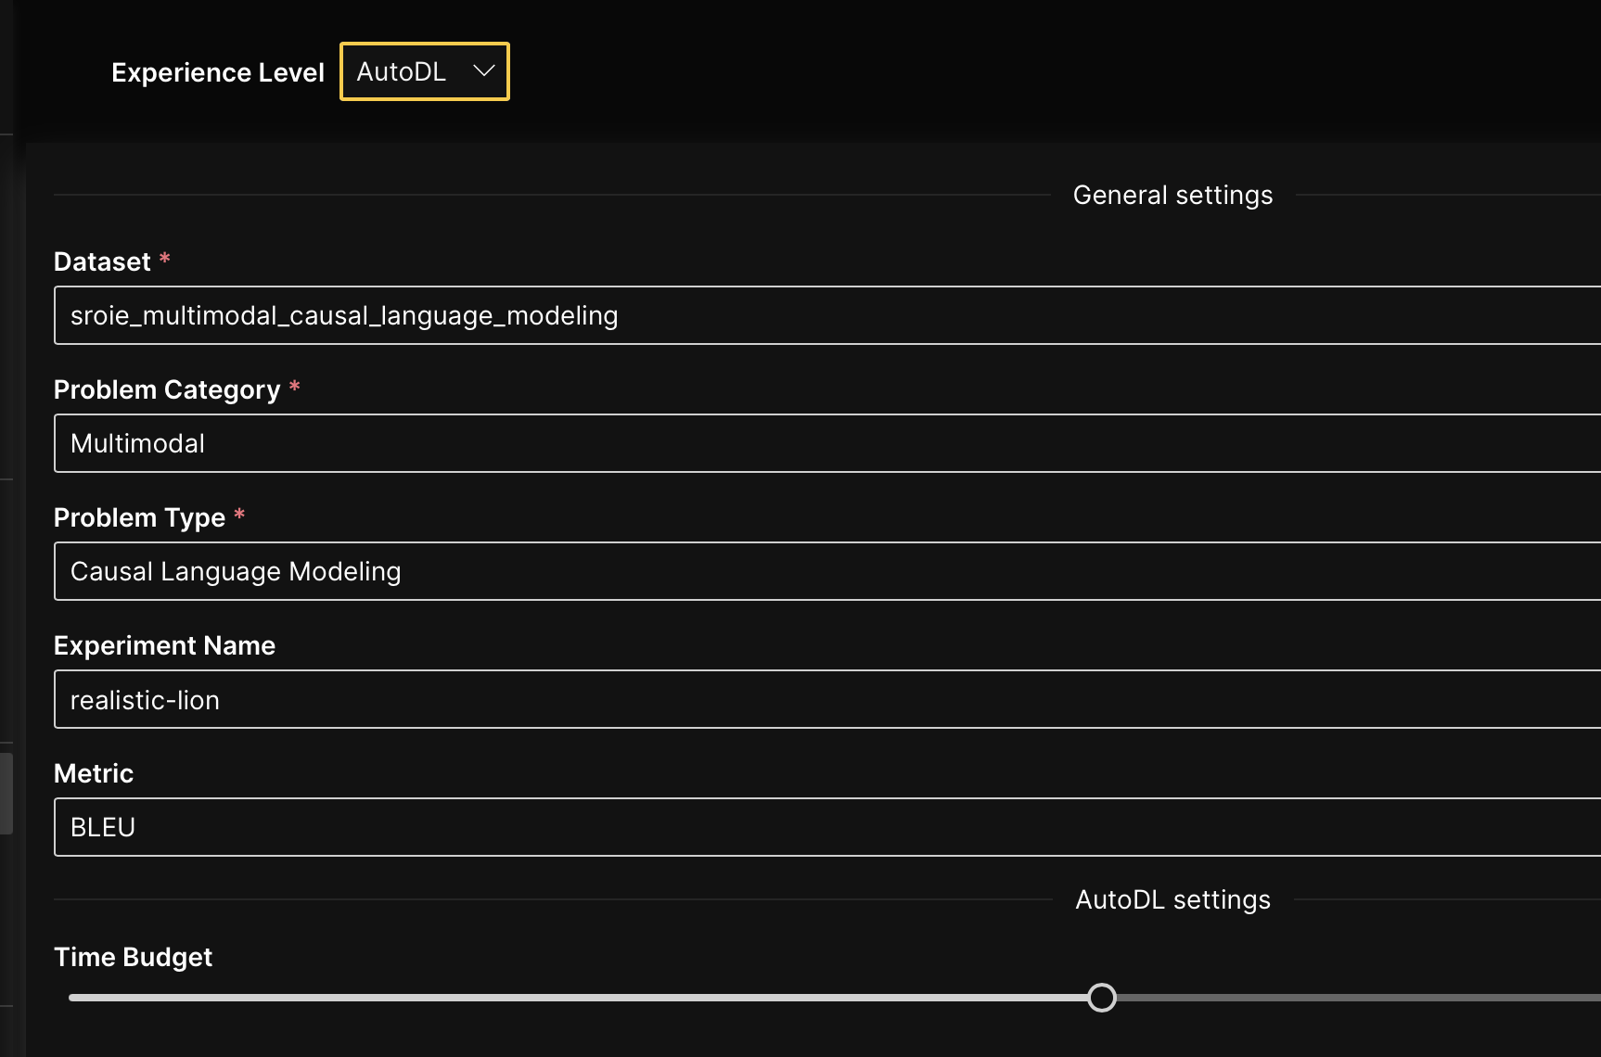
Task: Open the Experience Level dropdown
Action: [x=424, y=71]
